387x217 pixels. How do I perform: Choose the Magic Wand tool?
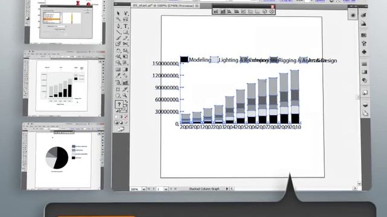(119, 19)
